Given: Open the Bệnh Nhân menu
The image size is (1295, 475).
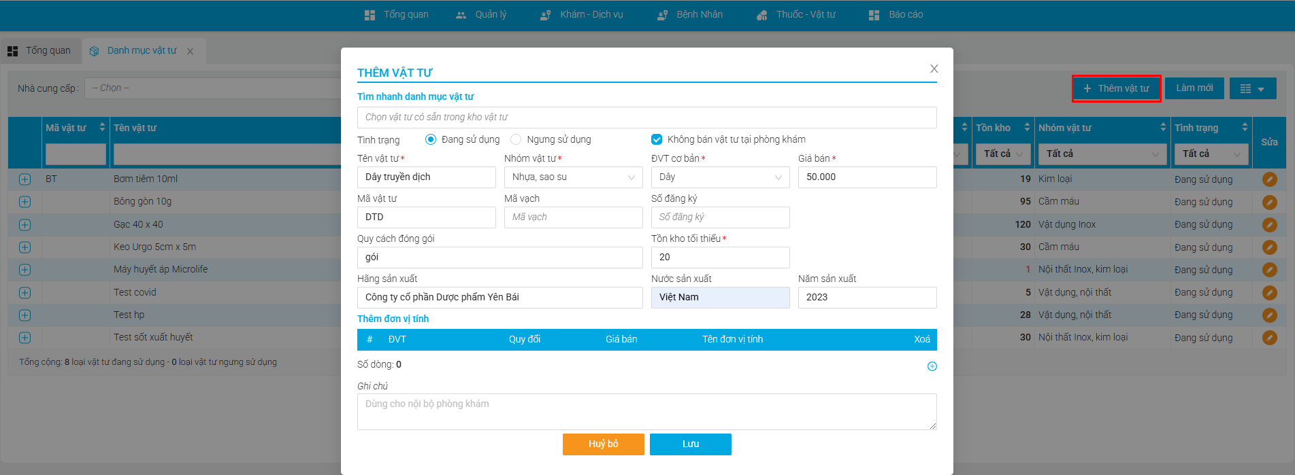Looking at the screenshot, I should [x=690, y=14].
